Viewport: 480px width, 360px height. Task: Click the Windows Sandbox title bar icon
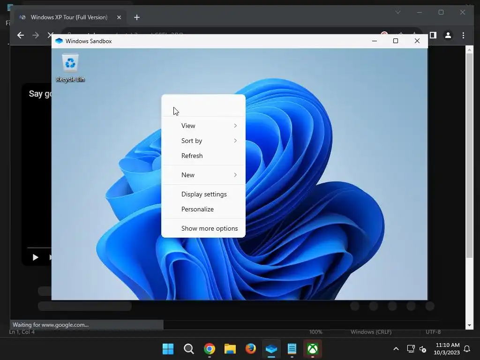click(x=59, y=41)
